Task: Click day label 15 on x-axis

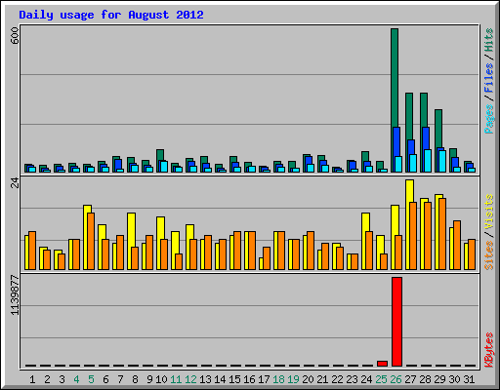Action: [x=234, y=379]
